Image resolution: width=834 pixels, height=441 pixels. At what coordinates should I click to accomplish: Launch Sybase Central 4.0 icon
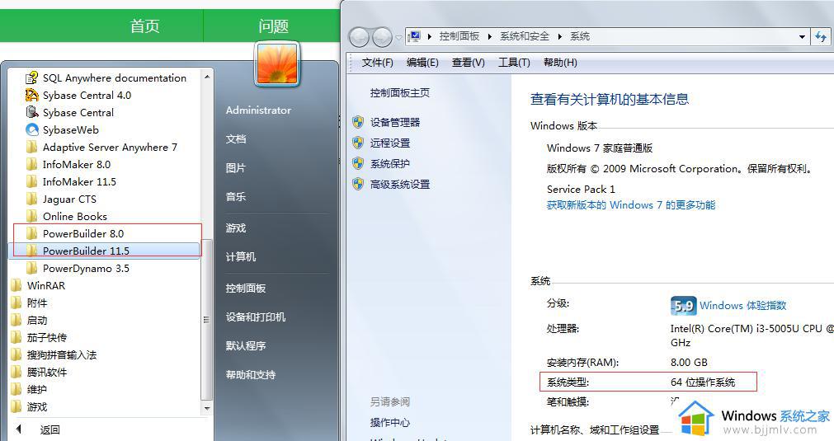pyautogui.click(x=32, y=95)
